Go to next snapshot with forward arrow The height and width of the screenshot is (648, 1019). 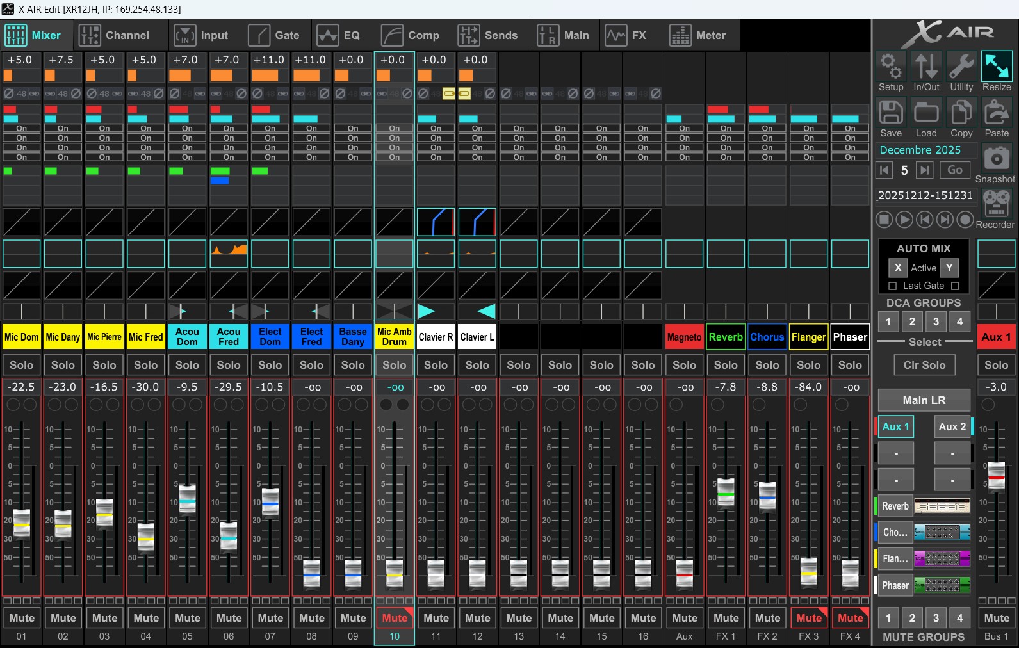point(924,170)
